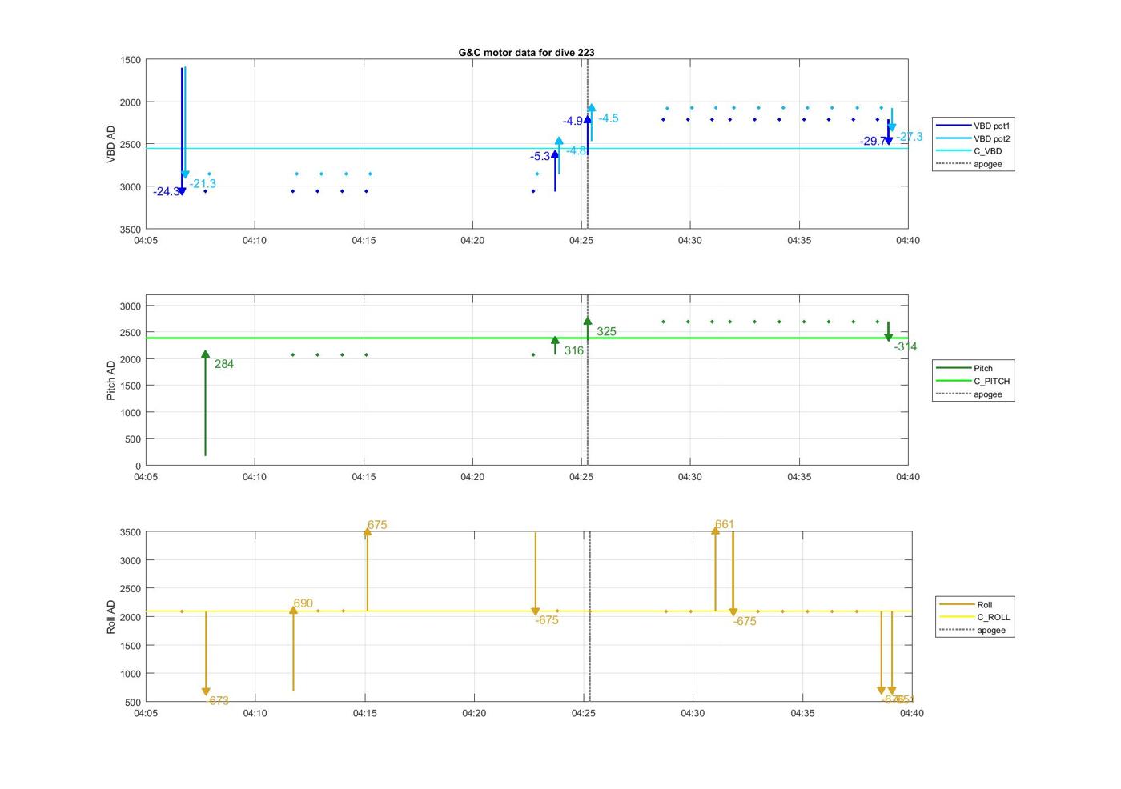The height and width of the screenshot is (789, 1121).
Task: Click the "284" label in Pitch plot
Action: pyautogui.click(x=224, y=364)
